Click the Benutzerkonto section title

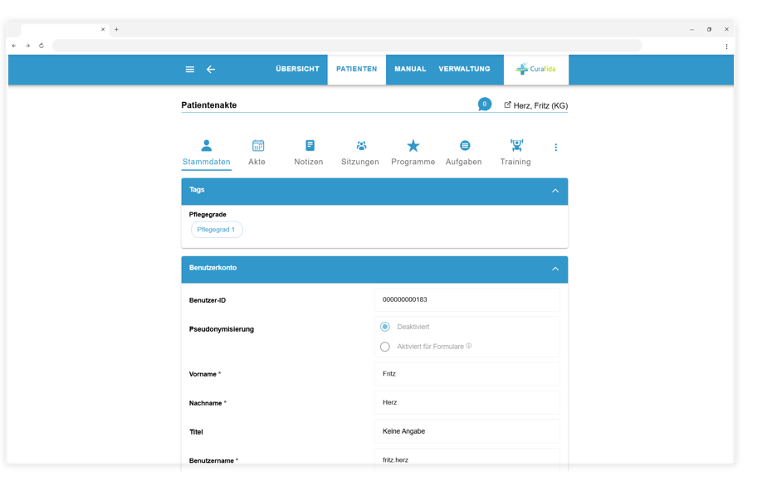coord(212,268)
